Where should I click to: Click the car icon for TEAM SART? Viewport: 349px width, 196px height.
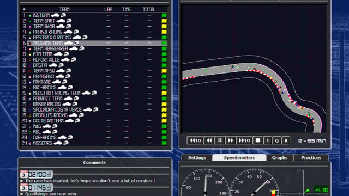tap(61, 21)
